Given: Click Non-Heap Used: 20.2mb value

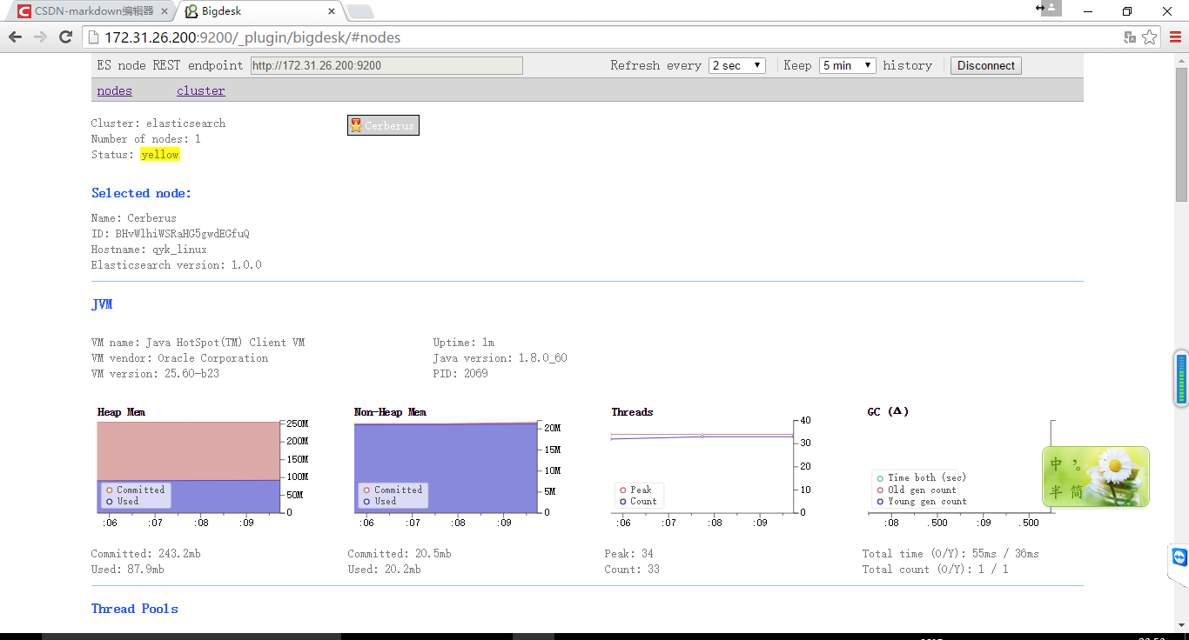Looking at the screenshot, I should (x=384, y=570).
